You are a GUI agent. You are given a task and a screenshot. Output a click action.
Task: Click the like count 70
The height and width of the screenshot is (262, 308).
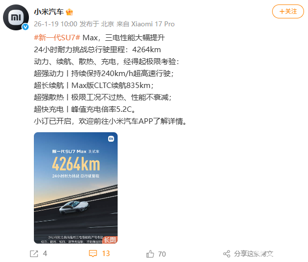click(x=162, y=254)
